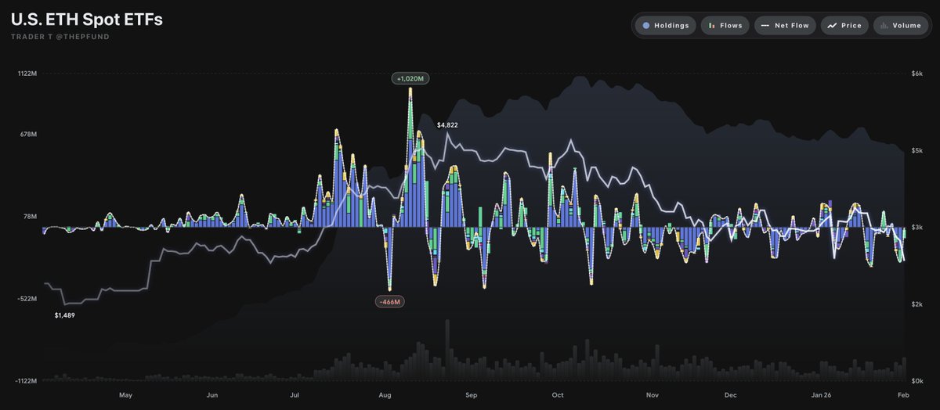940x410 pixels.
Task: Click the U.S. ETH Spot ETFs title
Action: (87, 20)
